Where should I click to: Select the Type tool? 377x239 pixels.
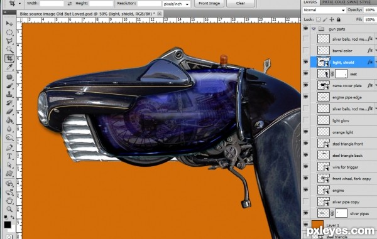[9, 156]
